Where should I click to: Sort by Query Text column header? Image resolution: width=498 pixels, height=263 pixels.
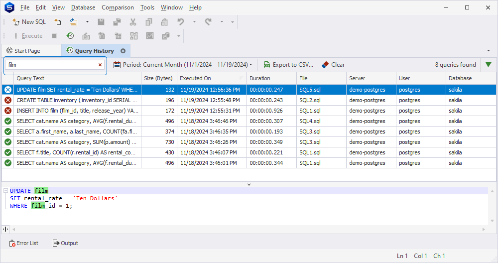(77, 79)
